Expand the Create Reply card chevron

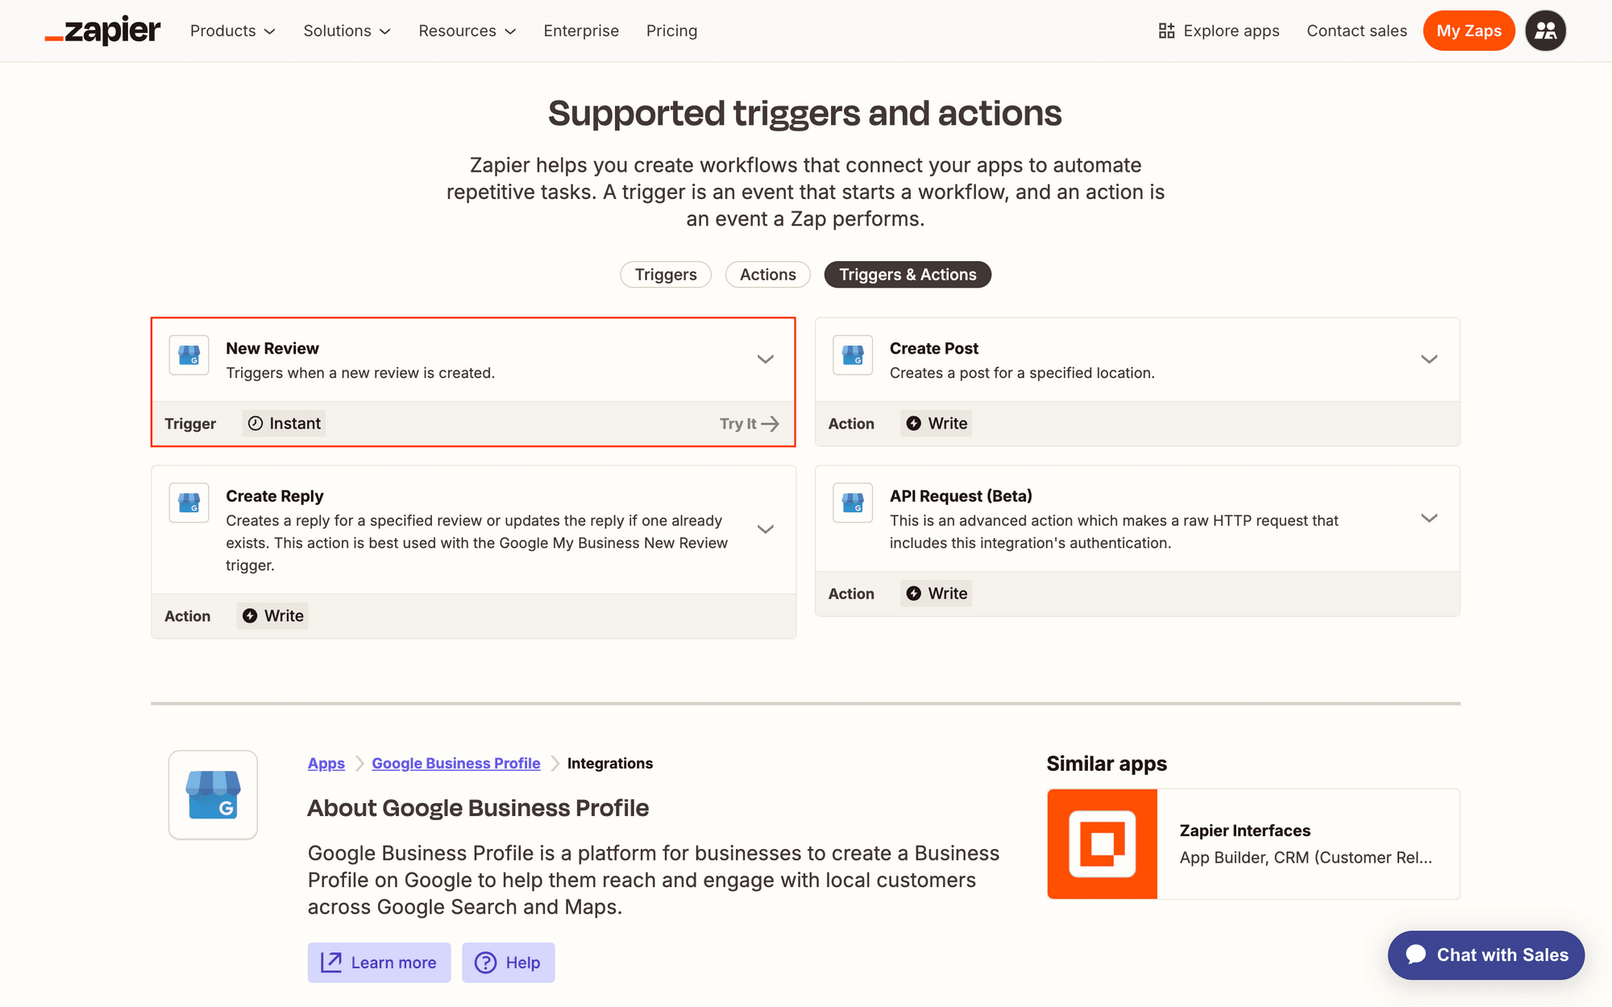click(766, 529)
